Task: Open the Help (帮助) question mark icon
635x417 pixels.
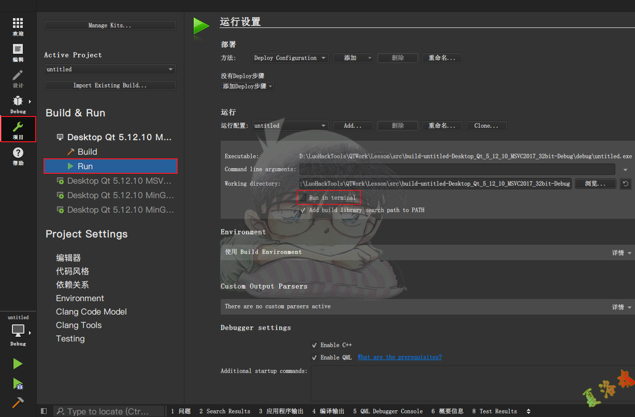Action: coord(18,155)
